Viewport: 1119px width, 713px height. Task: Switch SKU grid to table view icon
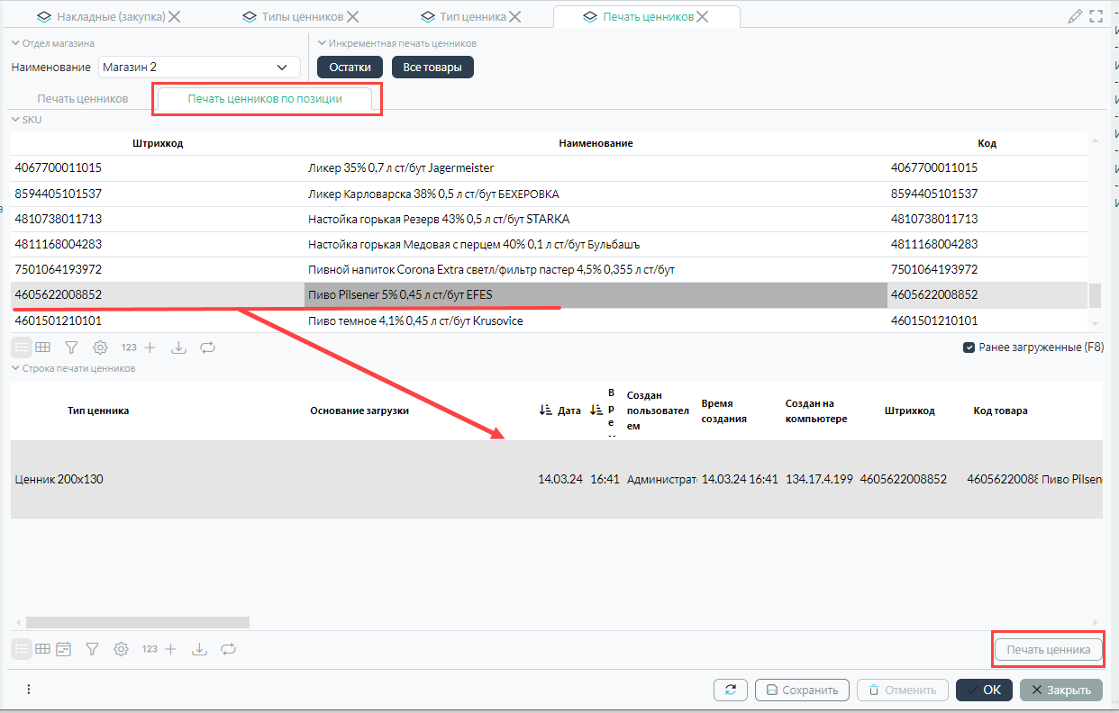coord(42,347)
